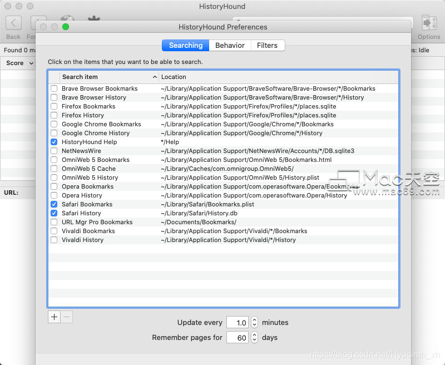This screenshot has height=365, width=445.
Task: Tick OmniWeb 5 Bookmarks checkbox
Action: 54,160
